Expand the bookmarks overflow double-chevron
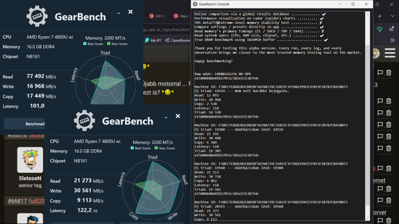This screenshot has width=399, height=224. pyautogui.click(x=393, y=40)
